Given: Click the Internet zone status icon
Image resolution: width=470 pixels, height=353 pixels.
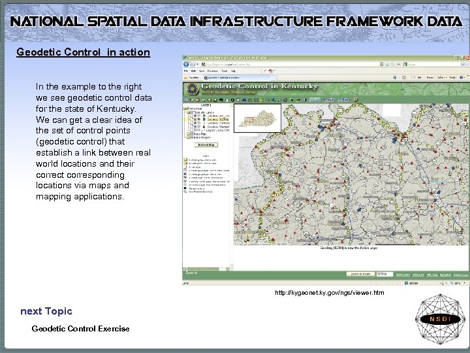Looking at the screenshot, I should (406, 283).
